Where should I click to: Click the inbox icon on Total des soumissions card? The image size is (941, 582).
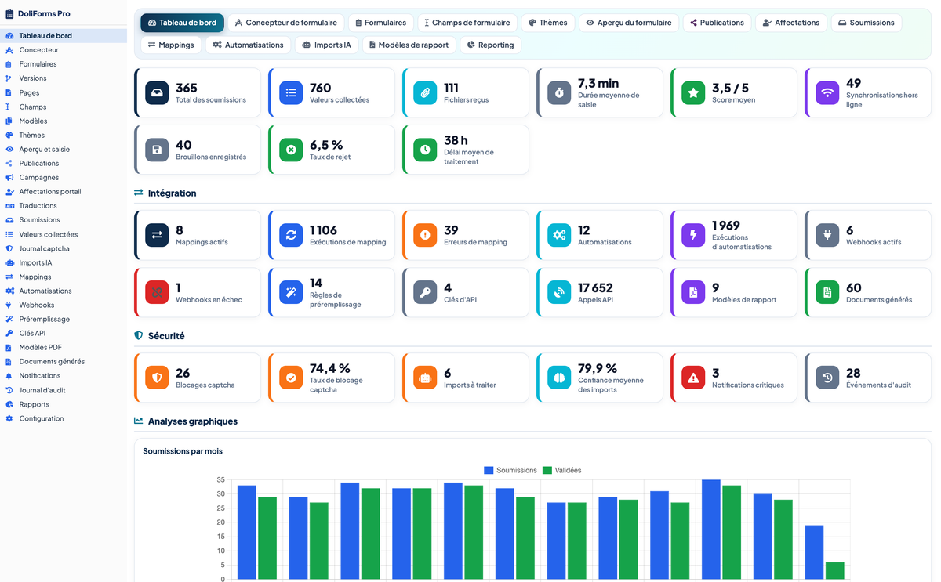tap(157, 92)
